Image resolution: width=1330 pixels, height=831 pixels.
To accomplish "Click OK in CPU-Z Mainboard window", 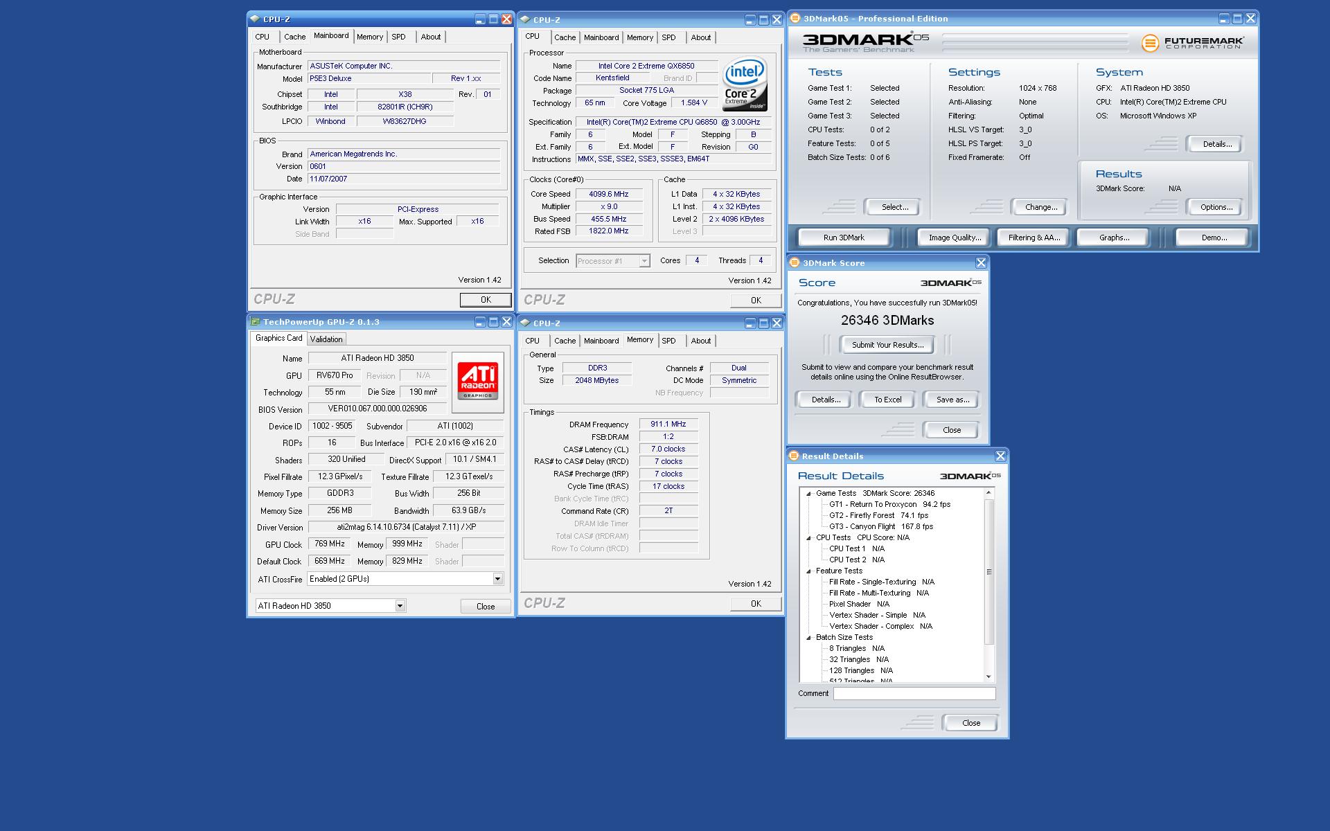I will 486,300.
